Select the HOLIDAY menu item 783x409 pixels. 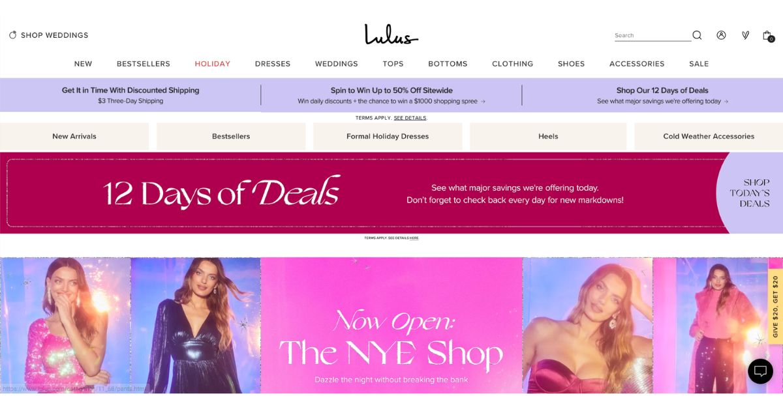tap(212, 64)
